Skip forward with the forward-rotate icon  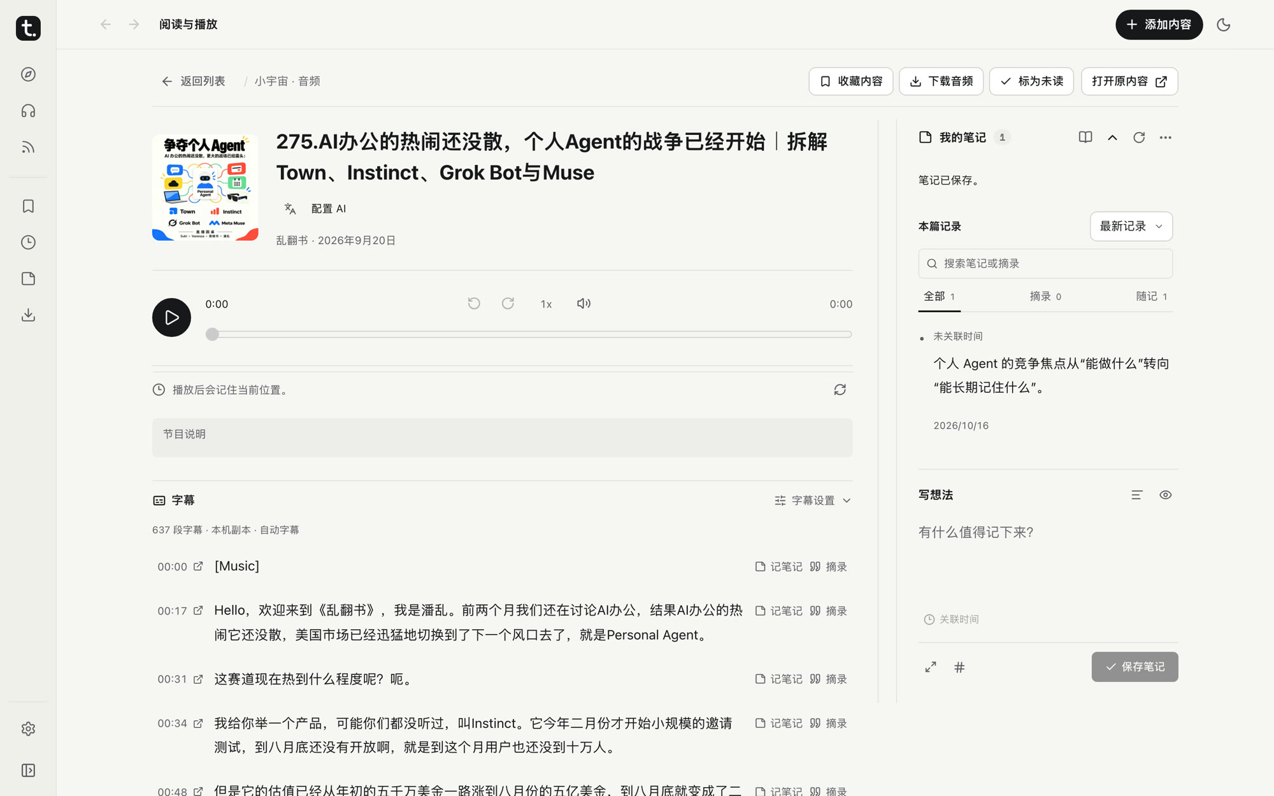508,303
